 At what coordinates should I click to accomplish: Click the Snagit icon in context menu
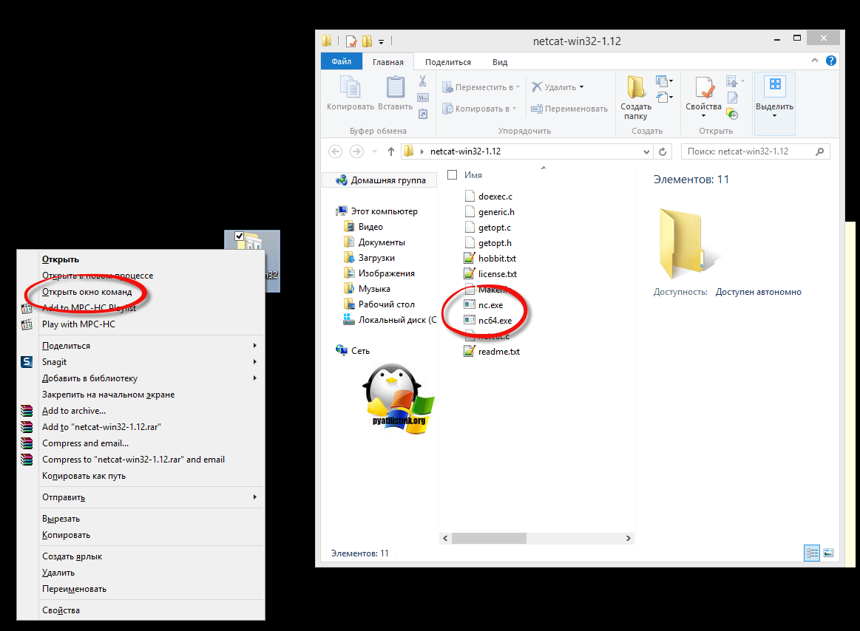(x=27, y=362)
